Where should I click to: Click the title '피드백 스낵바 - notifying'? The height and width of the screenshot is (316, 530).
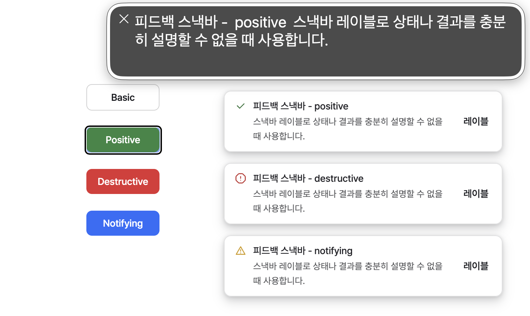303,251
